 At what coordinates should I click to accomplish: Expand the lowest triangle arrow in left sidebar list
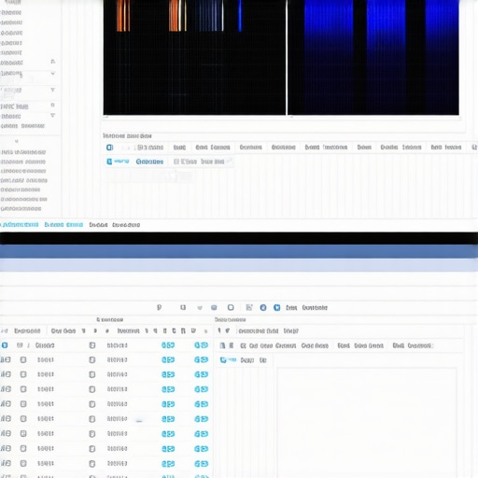pyautogui.click(x=53, y=116)
